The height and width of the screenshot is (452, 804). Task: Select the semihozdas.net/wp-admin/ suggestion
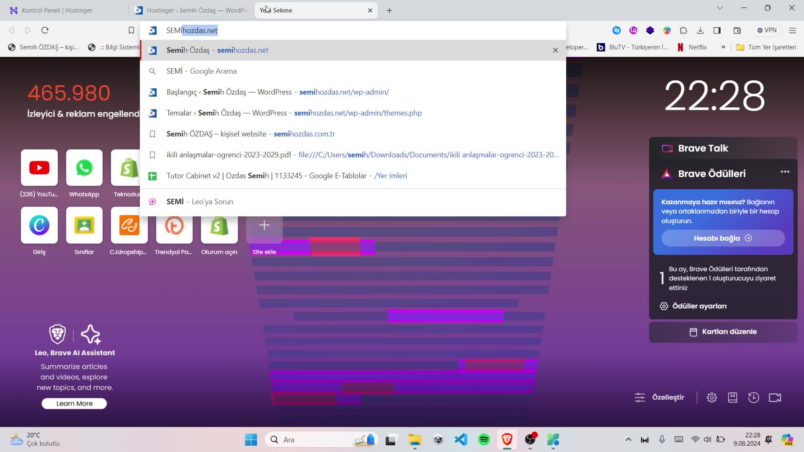tap(353, 92)
